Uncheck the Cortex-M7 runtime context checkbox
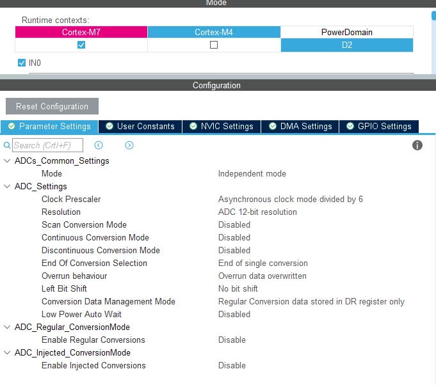This screenshot has height=385, width=436. tap(81, 45)
